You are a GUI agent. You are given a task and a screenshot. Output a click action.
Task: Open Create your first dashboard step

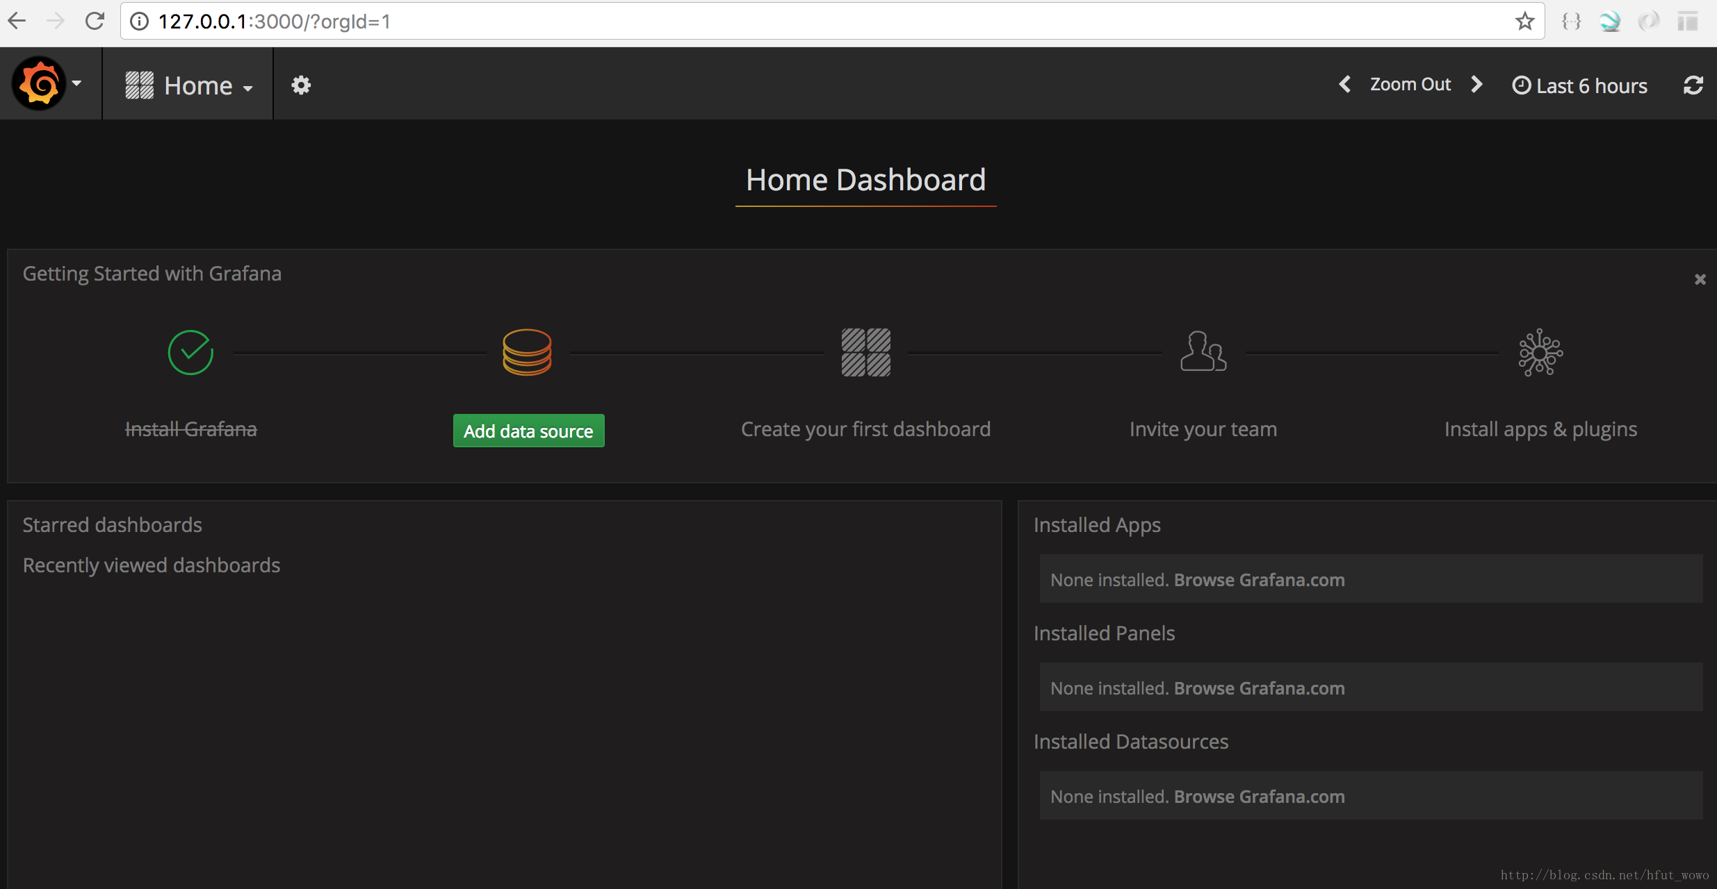point(866,429)
